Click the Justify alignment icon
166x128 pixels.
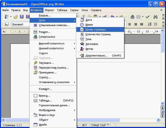pos(142,24)
